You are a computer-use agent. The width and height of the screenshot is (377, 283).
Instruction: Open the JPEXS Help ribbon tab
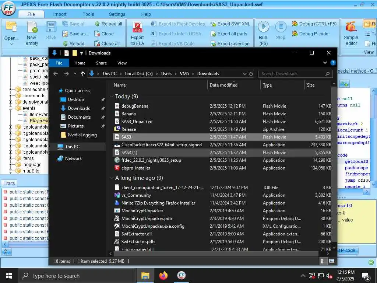(x=146, y=14)
